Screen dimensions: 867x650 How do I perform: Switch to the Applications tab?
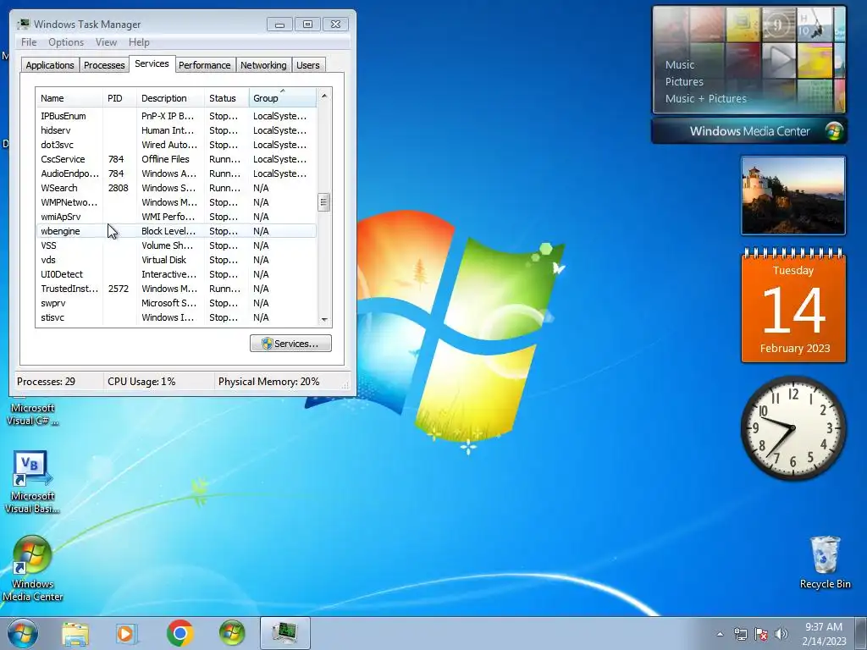click(50, 65)
